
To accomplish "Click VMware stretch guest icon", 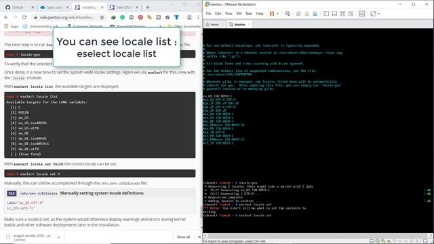I will click(x=373, y=14).
